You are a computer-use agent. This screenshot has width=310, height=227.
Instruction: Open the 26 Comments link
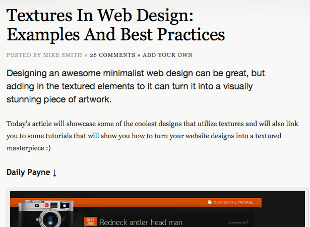(112, 55)
